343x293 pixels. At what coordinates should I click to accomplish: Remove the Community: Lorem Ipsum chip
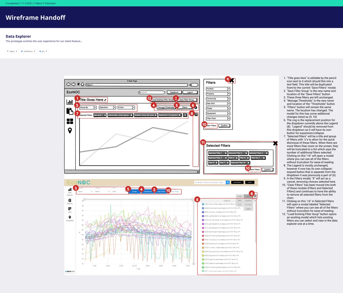click(x=131, y=115)
